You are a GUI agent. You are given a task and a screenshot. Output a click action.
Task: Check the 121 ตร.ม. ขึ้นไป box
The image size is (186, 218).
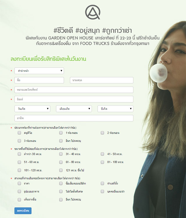(61, 170)
